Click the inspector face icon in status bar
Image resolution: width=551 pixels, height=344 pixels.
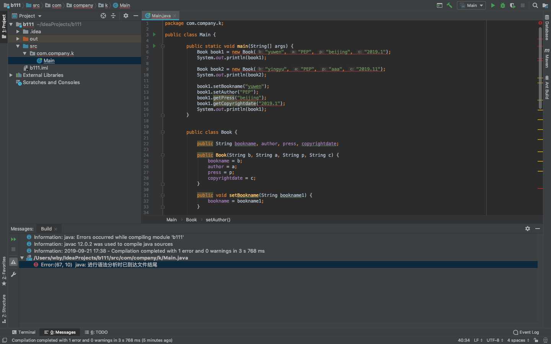pyautogui.click(x=546, y=340)
